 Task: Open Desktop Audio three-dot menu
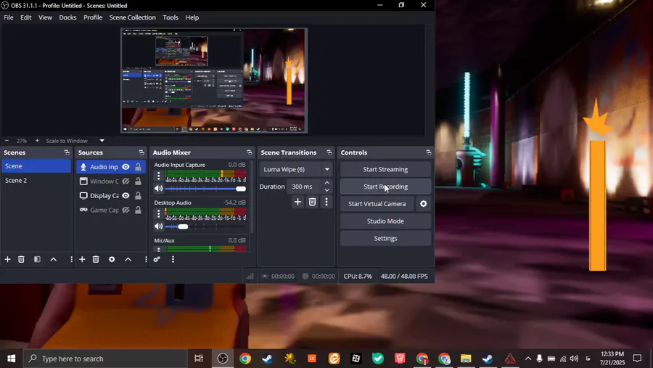tap(158, 214)
